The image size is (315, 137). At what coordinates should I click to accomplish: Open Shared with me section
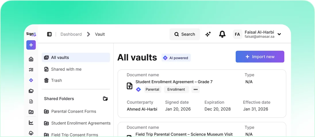66,69
